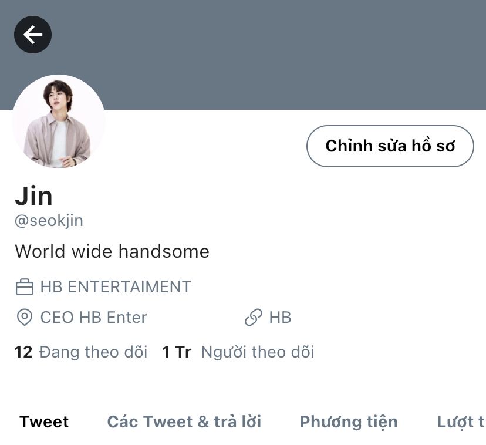The width and height of the screenshot is (486, 445).
Task: Switch to Các Tweet & trả lời tab
Action: coord(184,422)
